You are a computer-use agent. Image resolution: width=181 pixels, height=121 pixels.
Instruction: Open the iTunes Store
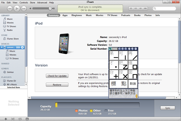13,39
